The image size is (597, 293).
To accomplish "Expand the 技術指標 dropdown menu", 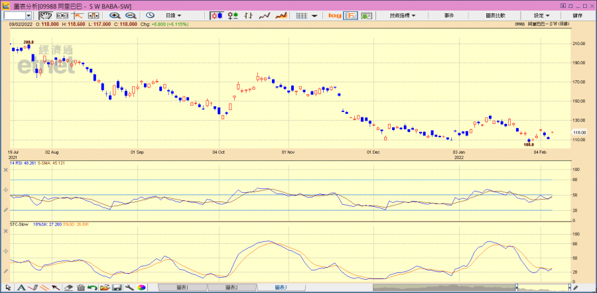I will (x=403, y=15).
